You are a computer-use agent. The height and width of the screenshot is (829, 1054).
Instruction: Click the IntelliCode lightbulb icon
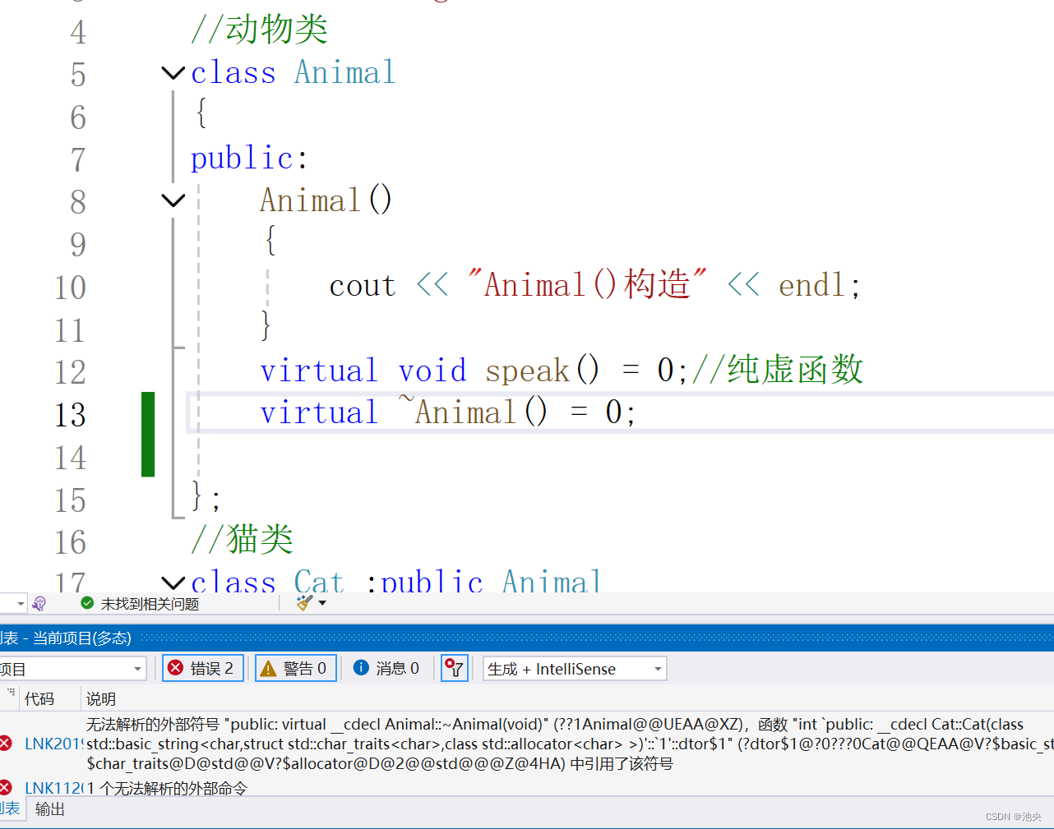[x=39, y=604]
